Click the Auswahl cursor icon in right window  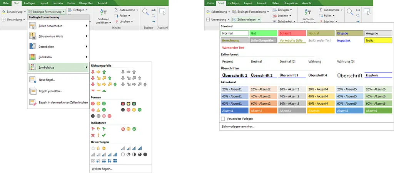pos(367,12)
